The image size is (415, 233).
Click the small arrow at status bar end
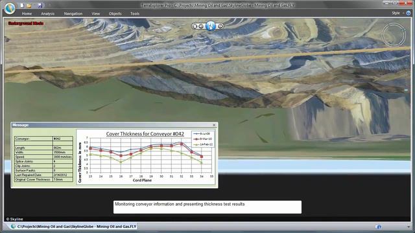click(409, 227)
